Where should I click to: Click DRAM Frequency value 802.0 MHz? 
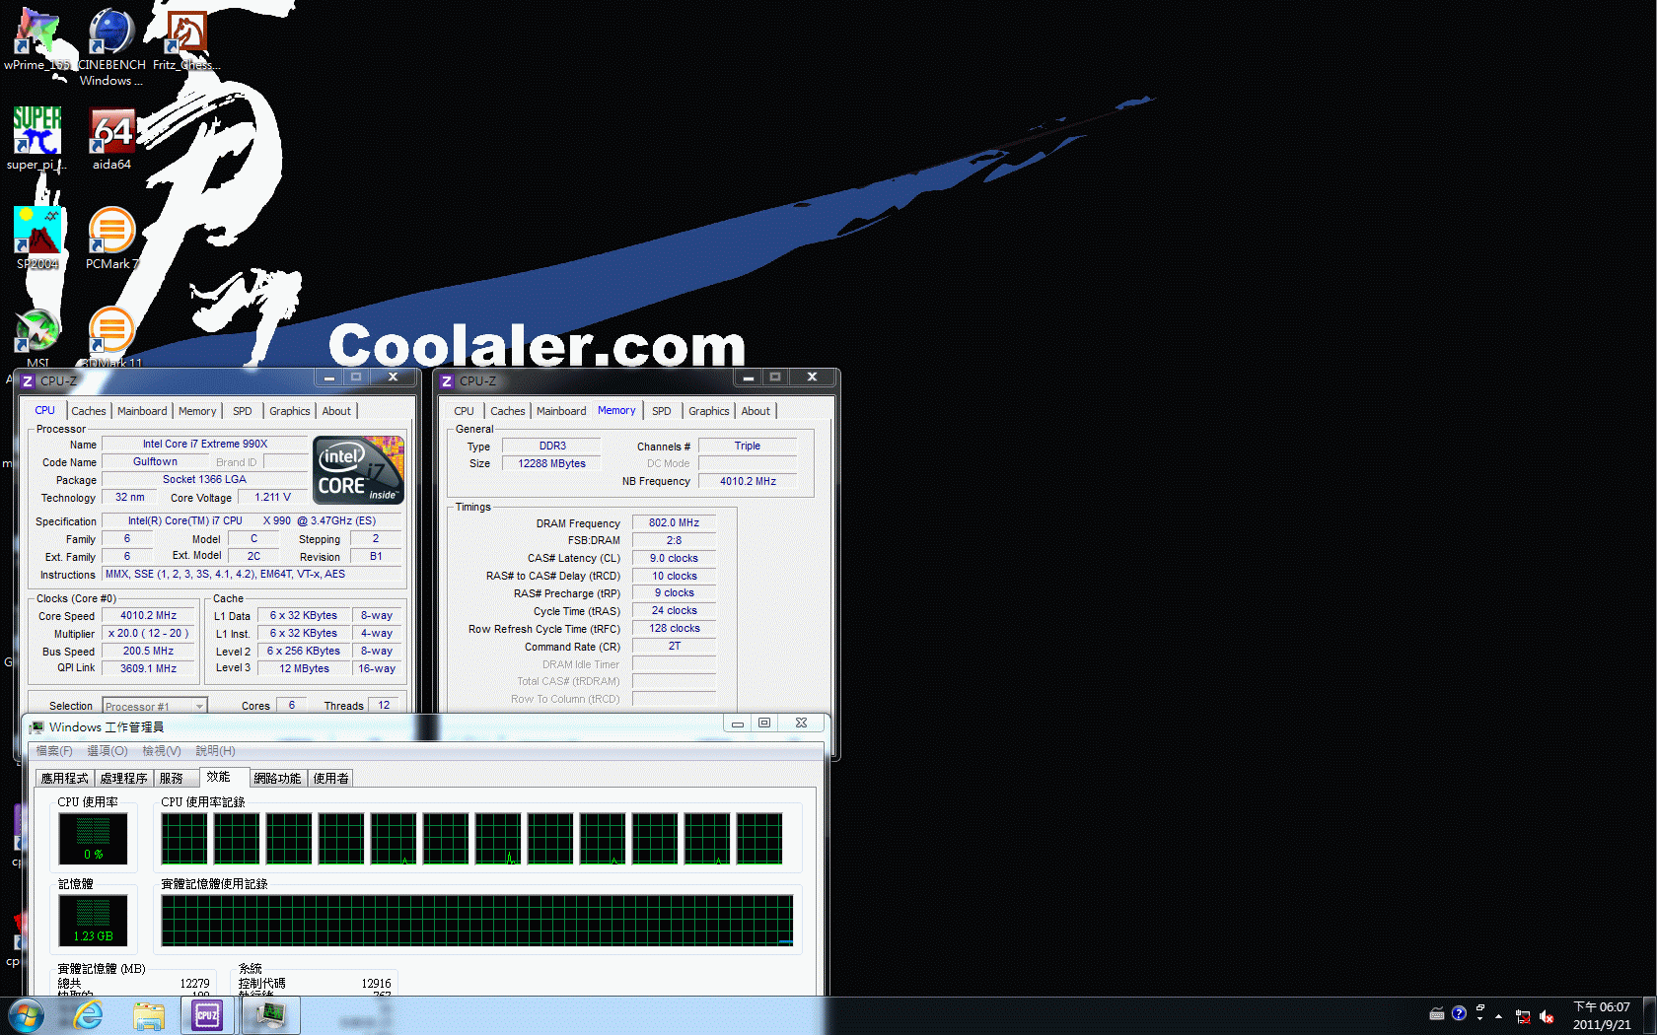point(674,522)
